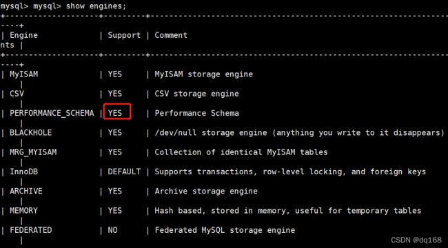Click the BLACKHOLE engine name
The width and height of the screenshot is (448, 248).
(x=31, y=132)
